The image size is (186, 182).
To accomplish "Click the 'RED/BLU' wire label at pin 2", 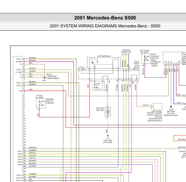I will click(x=33, y=60).
